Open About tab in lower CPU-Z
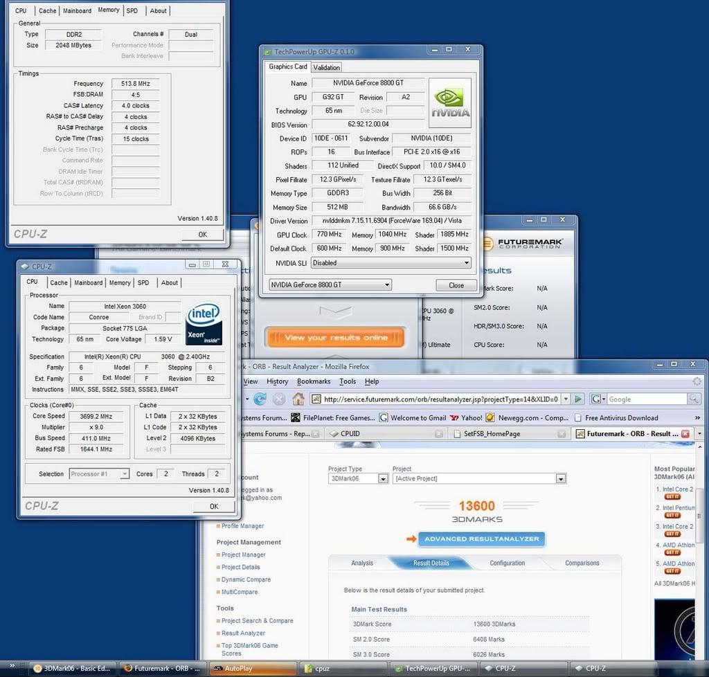The height and width of the screenshot is (677, 709). (x=170, y=282)
